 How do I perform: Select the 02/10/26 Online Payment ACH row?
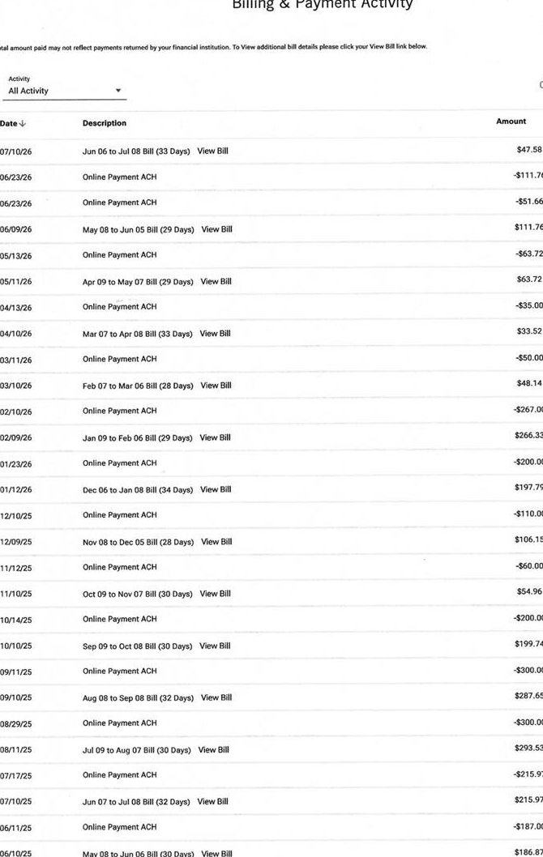(271, 411)
